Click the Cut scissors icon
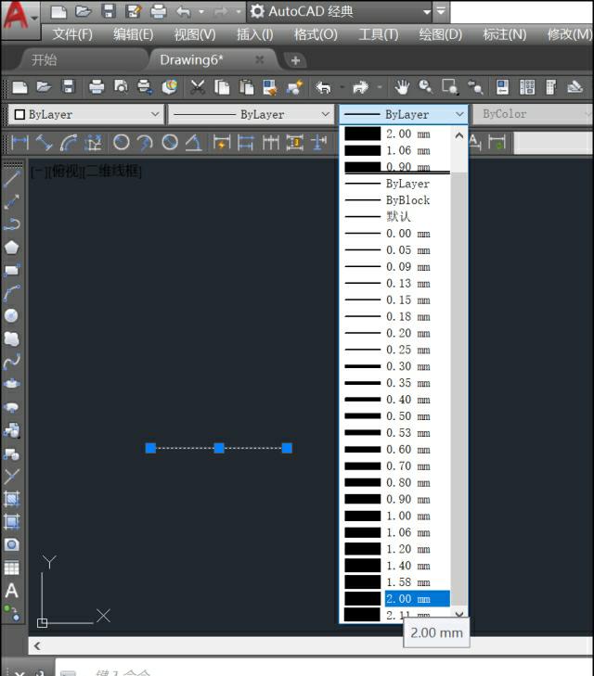 pyautogui.click(x=198, y=87)
